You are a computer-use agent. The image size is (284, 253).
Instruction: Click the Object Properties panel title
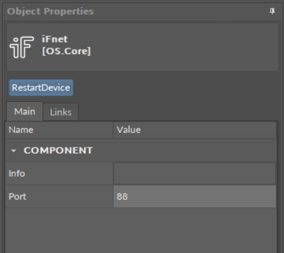(x=50, y=11)
